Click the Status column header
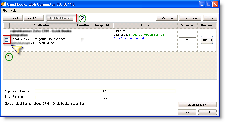 145,26
